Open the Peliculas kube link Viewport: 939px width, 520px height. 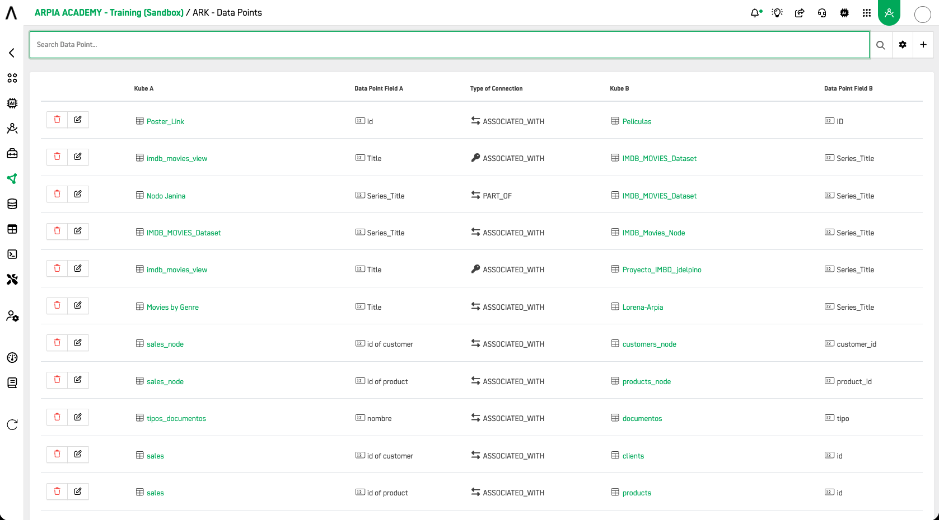(x=637, y=121)
